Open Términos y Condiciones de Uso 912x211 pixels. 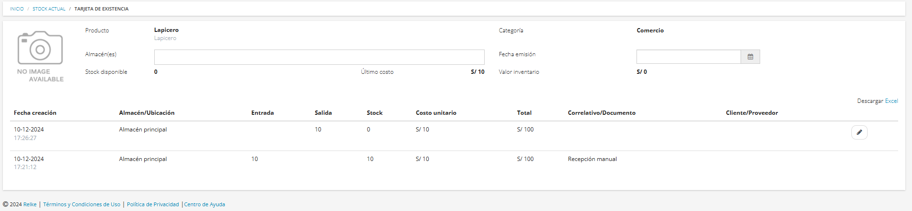click(x=82, y=204)
